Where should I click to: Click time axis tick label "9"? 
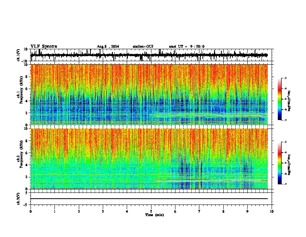point(247,211)
